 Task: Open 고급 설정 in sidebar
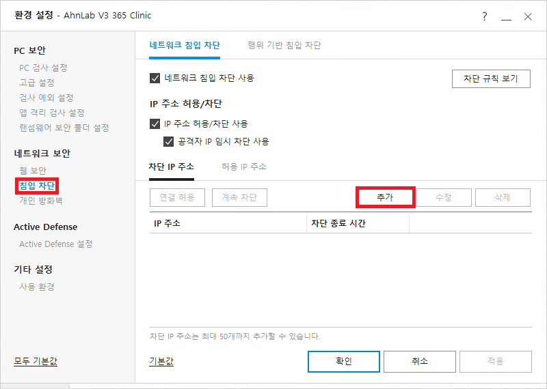(37, 83)
